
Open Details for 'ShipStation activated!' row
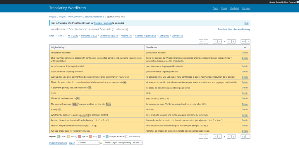(x=245, y=53)
